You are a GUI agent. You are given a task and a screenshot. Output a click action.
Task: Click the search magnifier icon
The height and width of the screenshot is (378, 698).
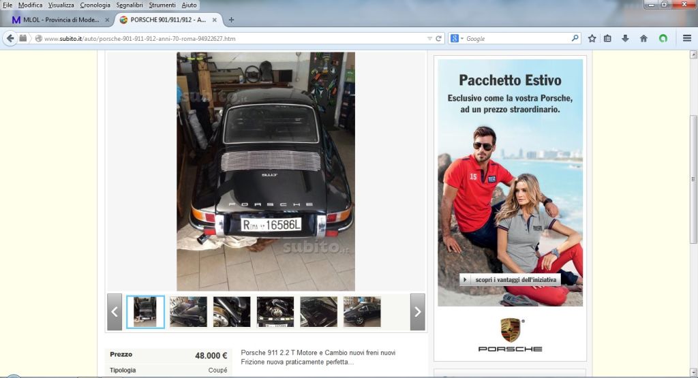575,38
